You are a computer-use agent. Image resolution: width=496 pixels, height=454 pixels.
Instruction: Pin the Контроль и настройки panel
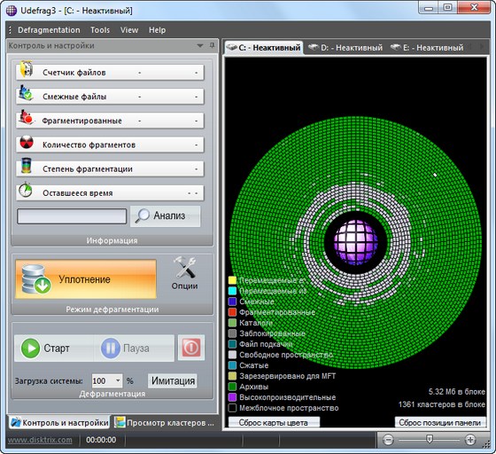[x=212, y=45]
